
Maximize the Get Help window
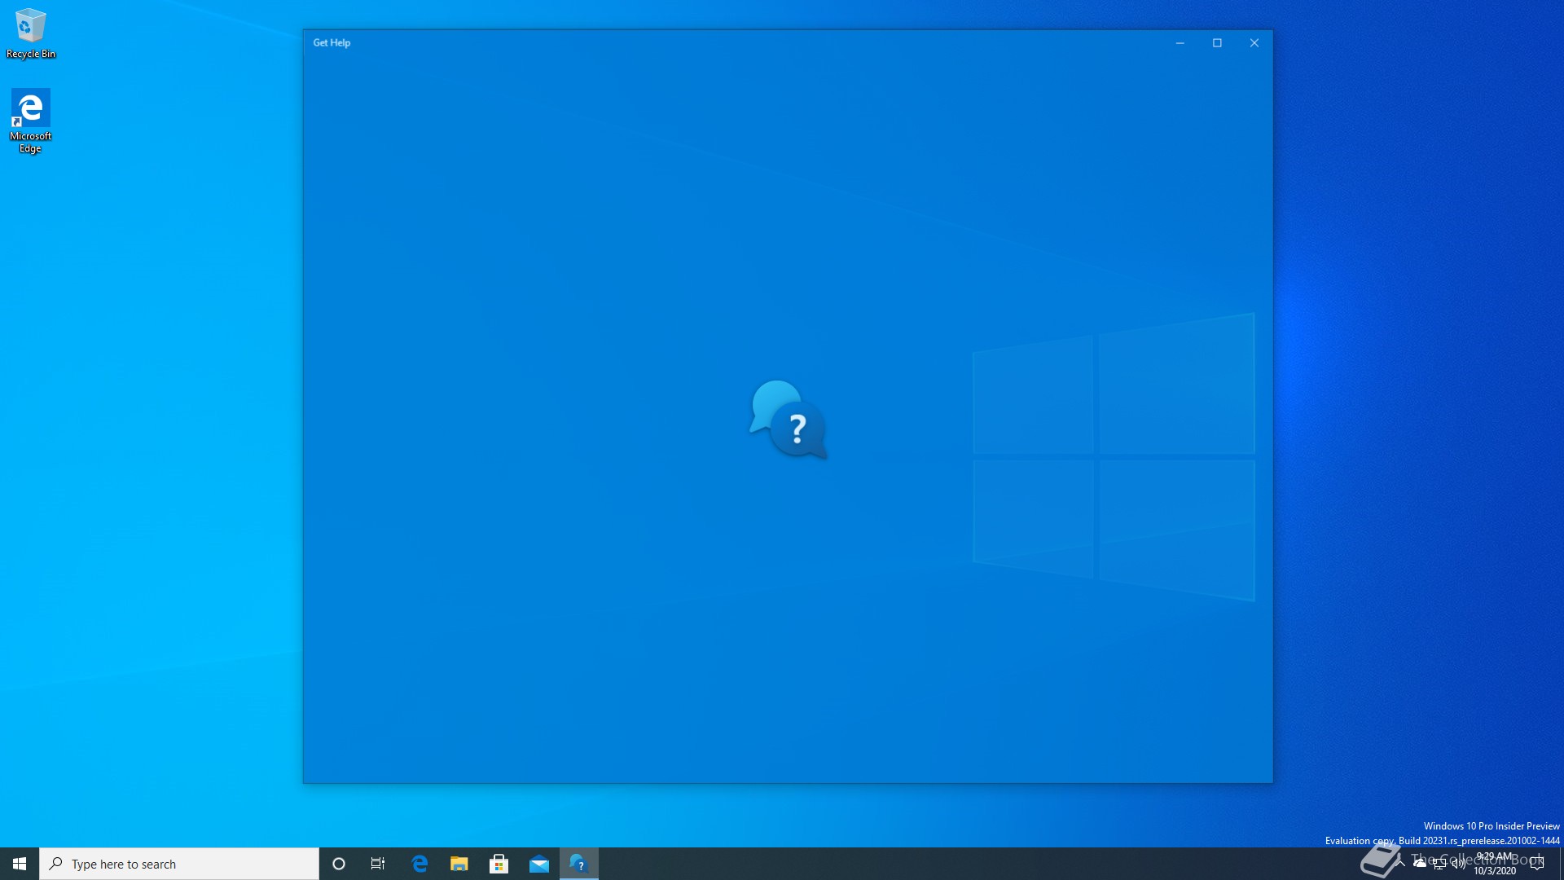click(x=1217, y=43)
